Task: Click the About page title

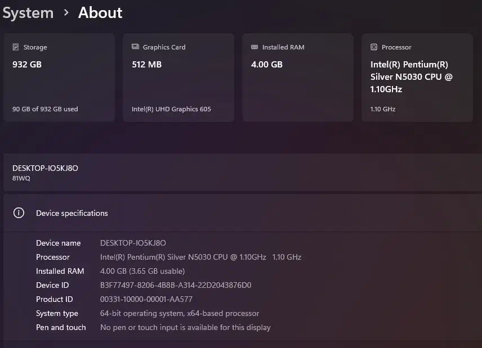Action: coord(100,13)
